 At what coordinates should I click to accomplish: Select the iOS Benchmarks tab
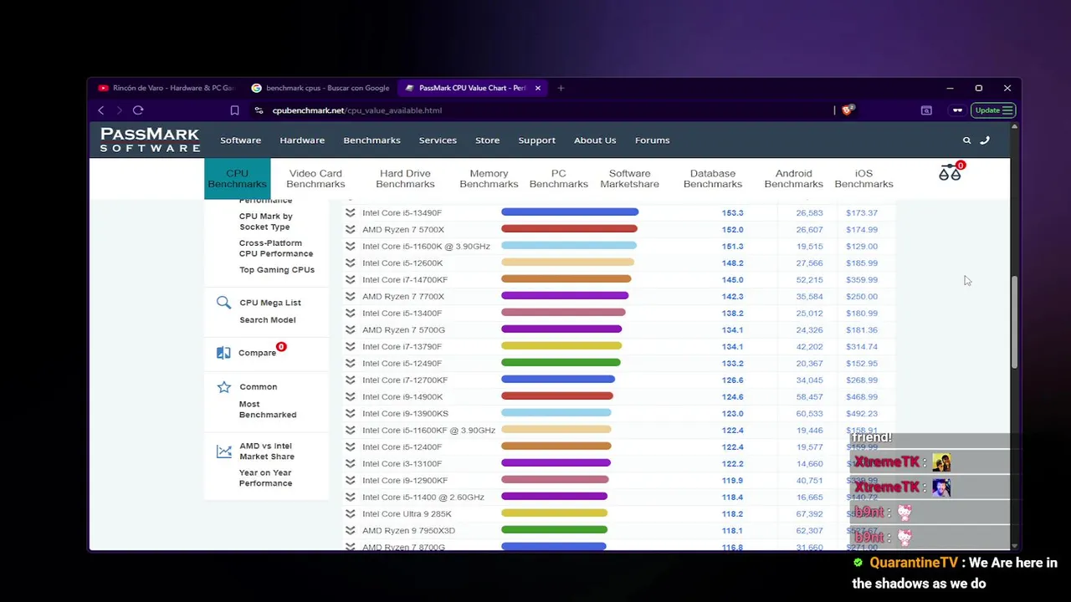pyautogui.click(x=863, y=179)
